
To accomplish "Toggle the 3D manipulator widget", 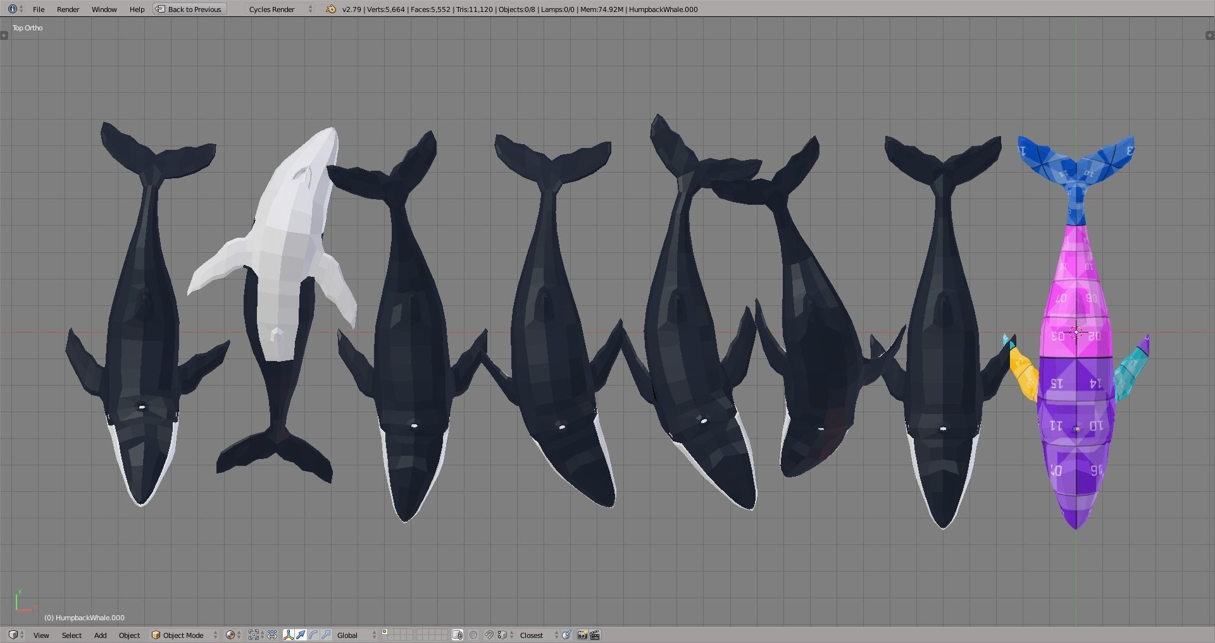I will [x=288, y=635].
